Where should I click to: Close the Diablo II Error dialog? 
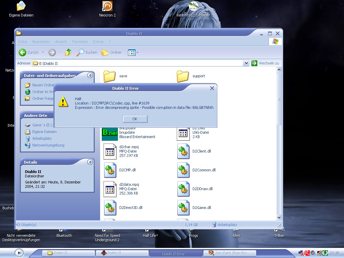pos(212,88)
